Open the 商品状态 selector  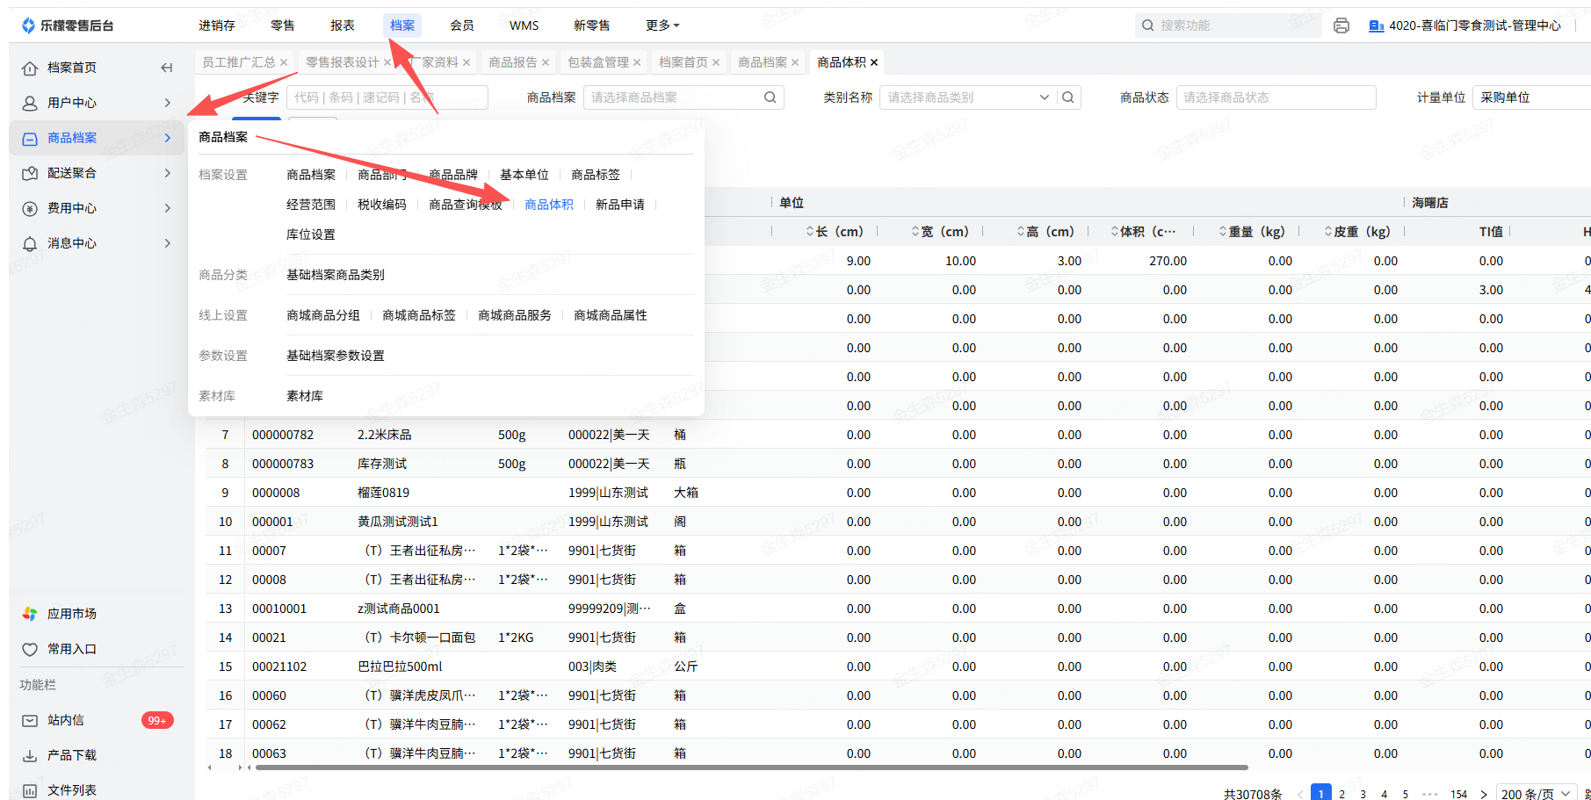tap(1276, 97)
